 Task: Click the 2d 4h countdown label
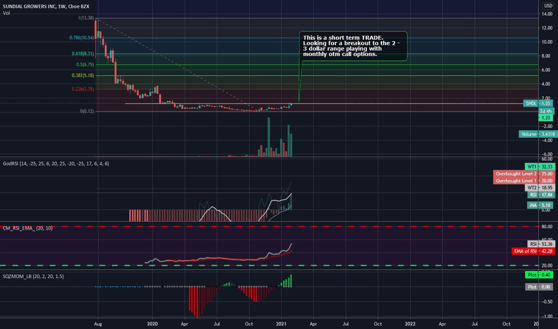coord(546,111)
